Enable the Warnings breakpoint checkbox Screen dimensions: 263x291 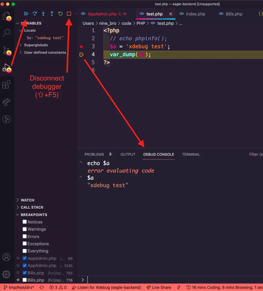point(25,229)
